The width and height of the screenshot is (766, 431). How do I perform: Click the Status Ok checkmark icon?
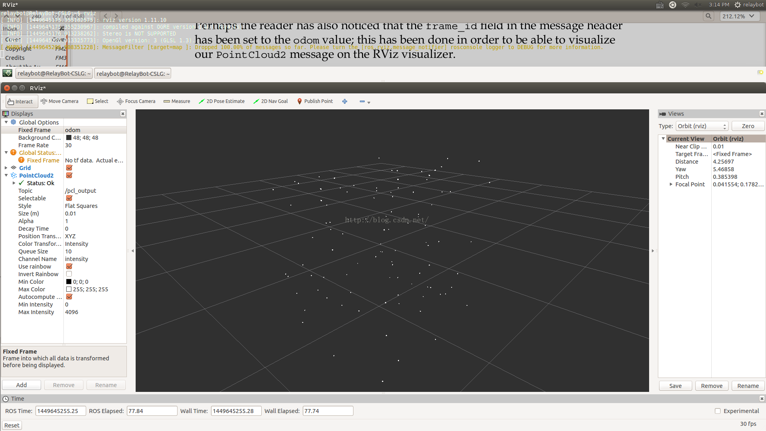pos(22,183)
